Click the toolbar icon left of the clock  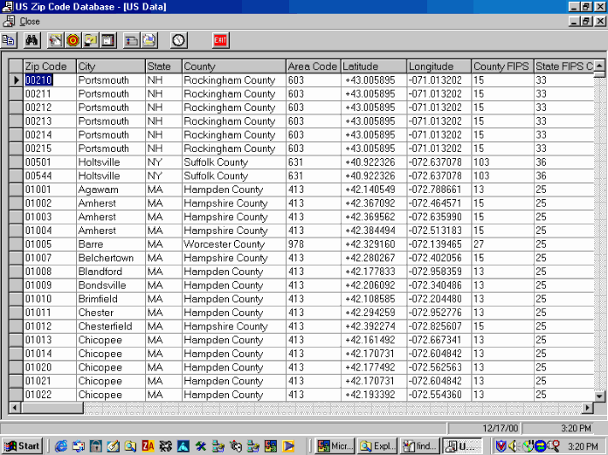[149, 40]
